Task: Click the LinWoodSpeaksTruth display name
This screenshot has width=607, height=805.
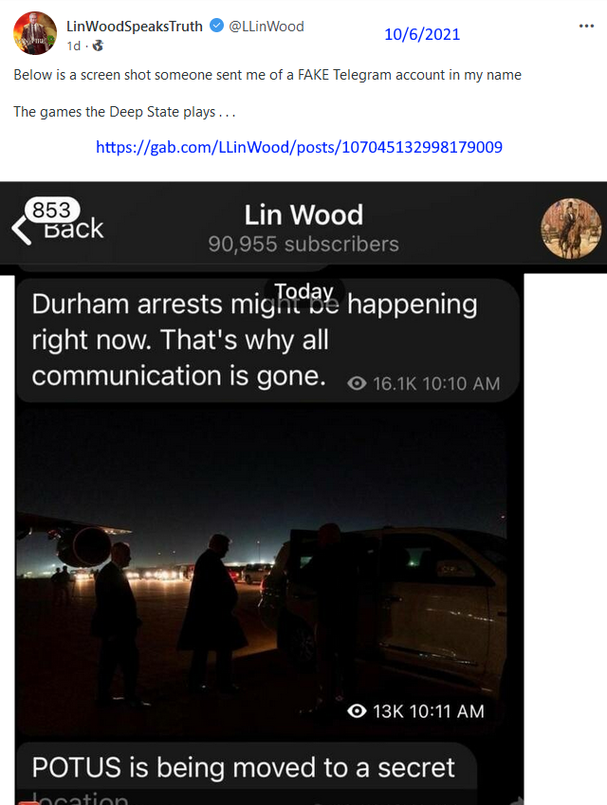Action: [135, 27]
